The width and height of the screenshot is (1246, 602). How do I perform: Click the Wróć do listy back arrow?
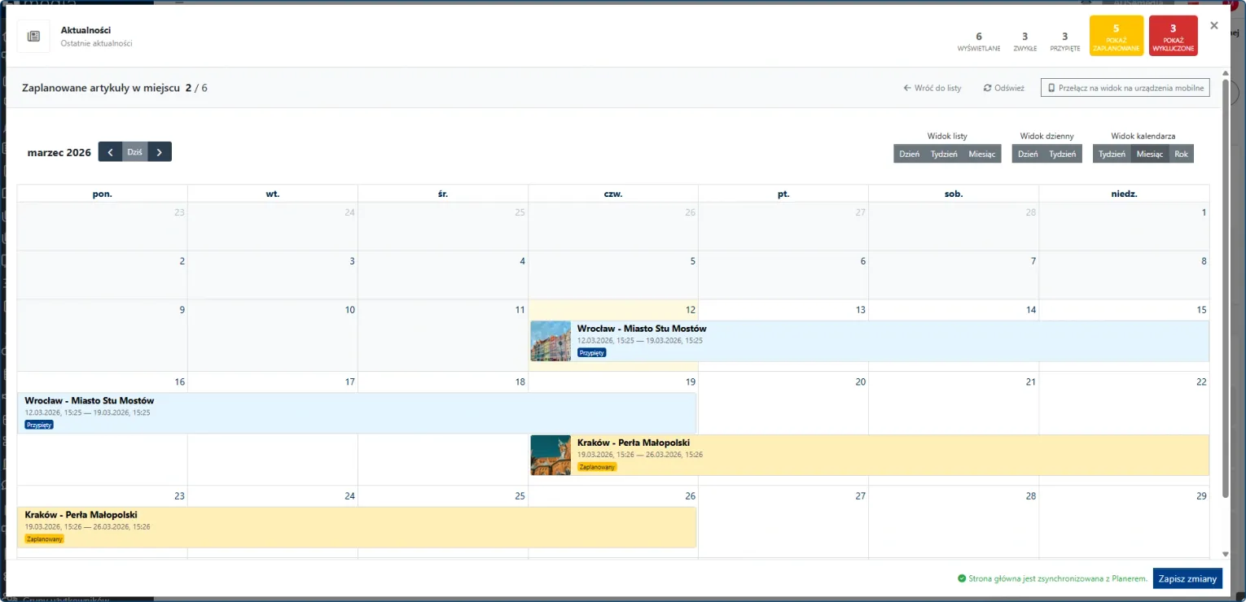pos(907,88)
